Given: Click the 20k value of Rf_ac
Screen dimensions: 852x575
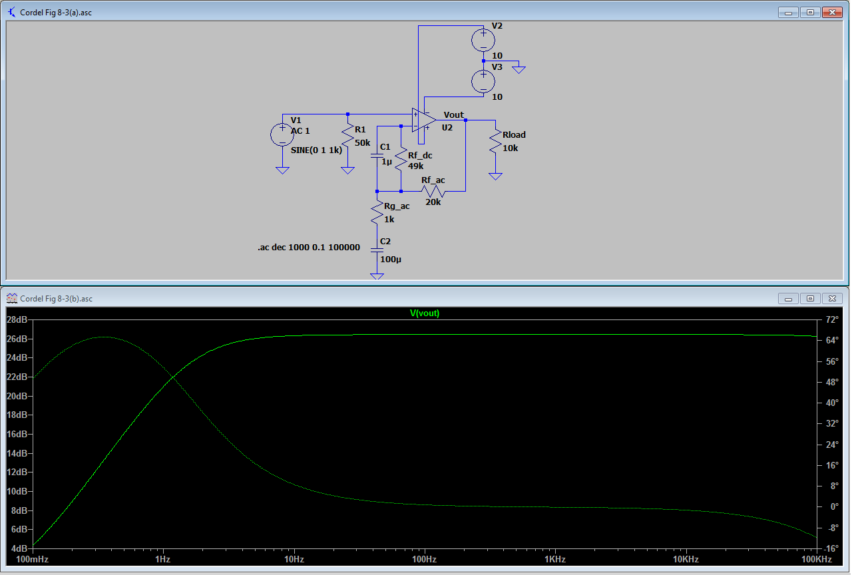Looking at the screenshot, I should pos(433,202).
